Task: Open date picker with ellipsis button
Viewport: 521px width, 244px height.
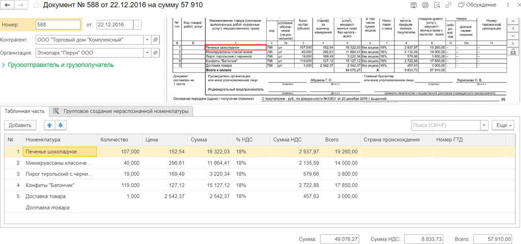Action: point(137,24)
